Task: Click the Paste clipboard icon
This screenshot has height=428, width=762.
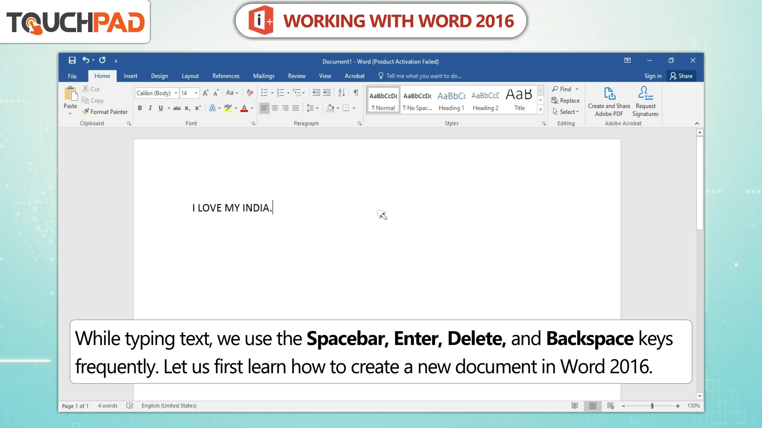Action: click(x=71, y=94)
